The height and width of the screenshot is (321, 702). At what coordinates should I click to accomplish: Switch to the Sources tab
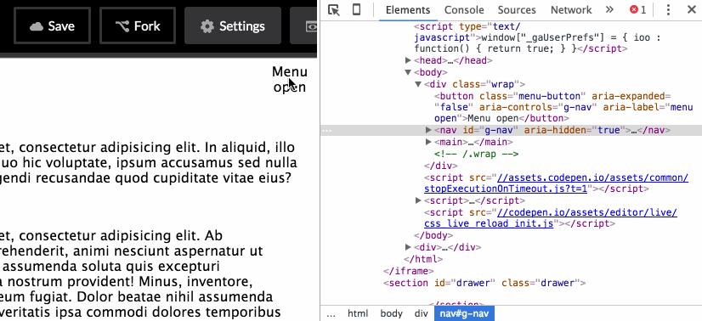[x=517, y=10]
